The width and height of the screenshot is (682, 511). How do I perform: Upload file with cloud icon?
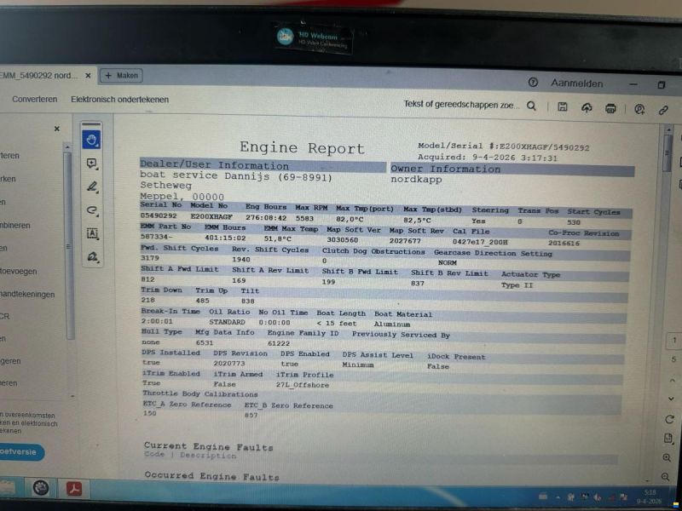click(587, 107)
